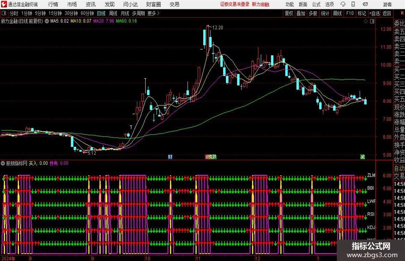
Task: Click the 通达信 app logo icon
Action: tap(4, 4)
